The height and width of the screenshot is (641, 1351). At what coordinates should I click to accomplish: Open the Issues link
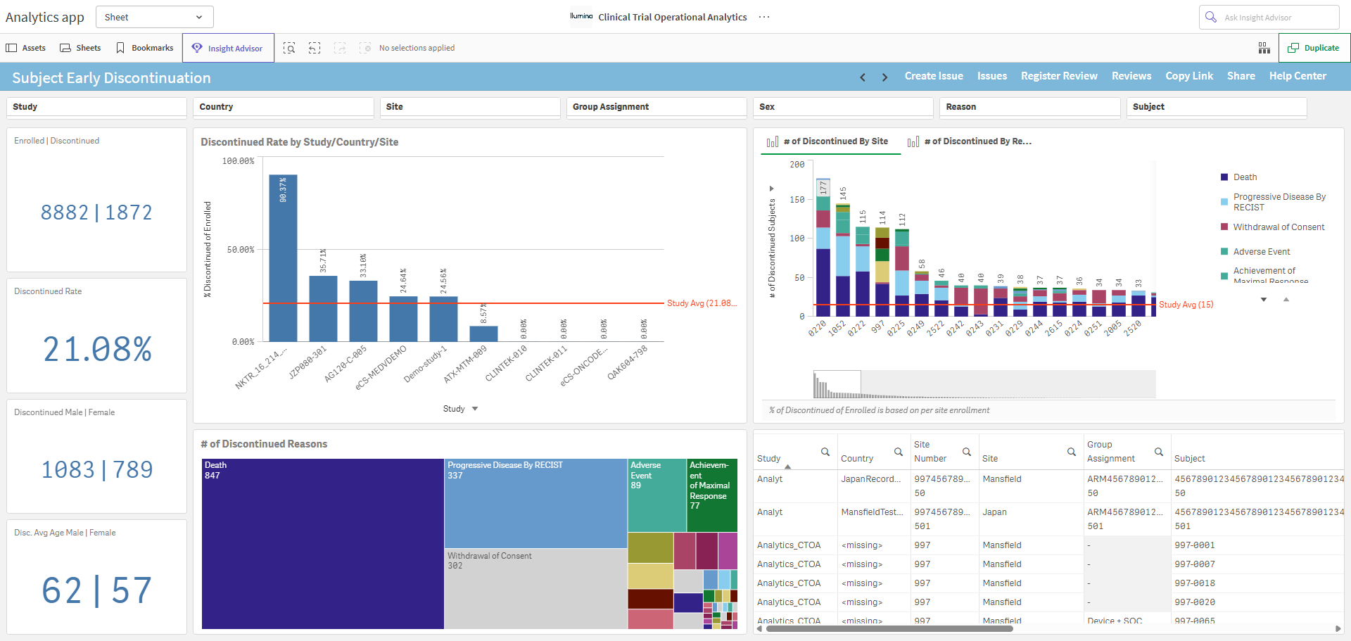click(x=992, y=76)
